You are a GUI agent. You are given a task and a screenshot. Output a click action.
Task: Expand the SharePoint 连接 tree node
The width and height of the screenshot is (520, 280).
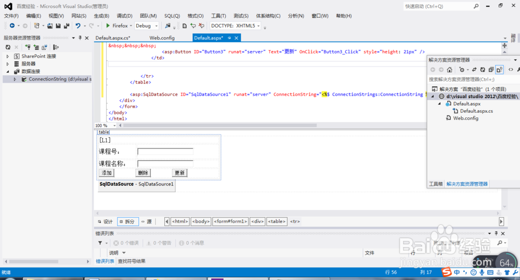8,56
